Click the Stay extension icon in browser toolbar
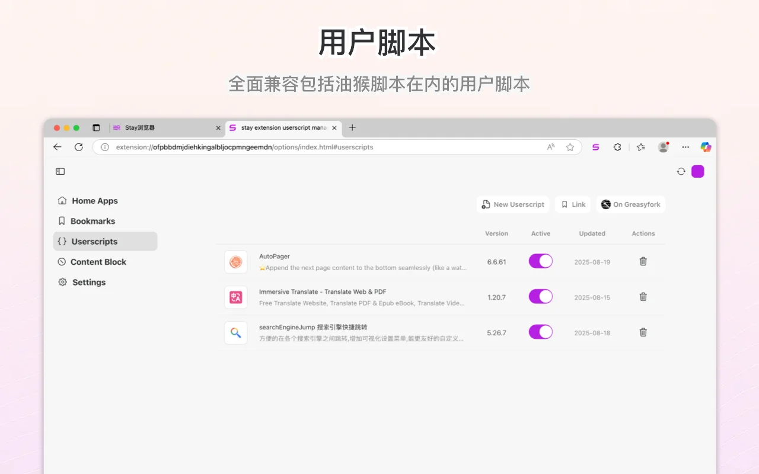Screen dimensions: 759x474 [x=595, y=147]
